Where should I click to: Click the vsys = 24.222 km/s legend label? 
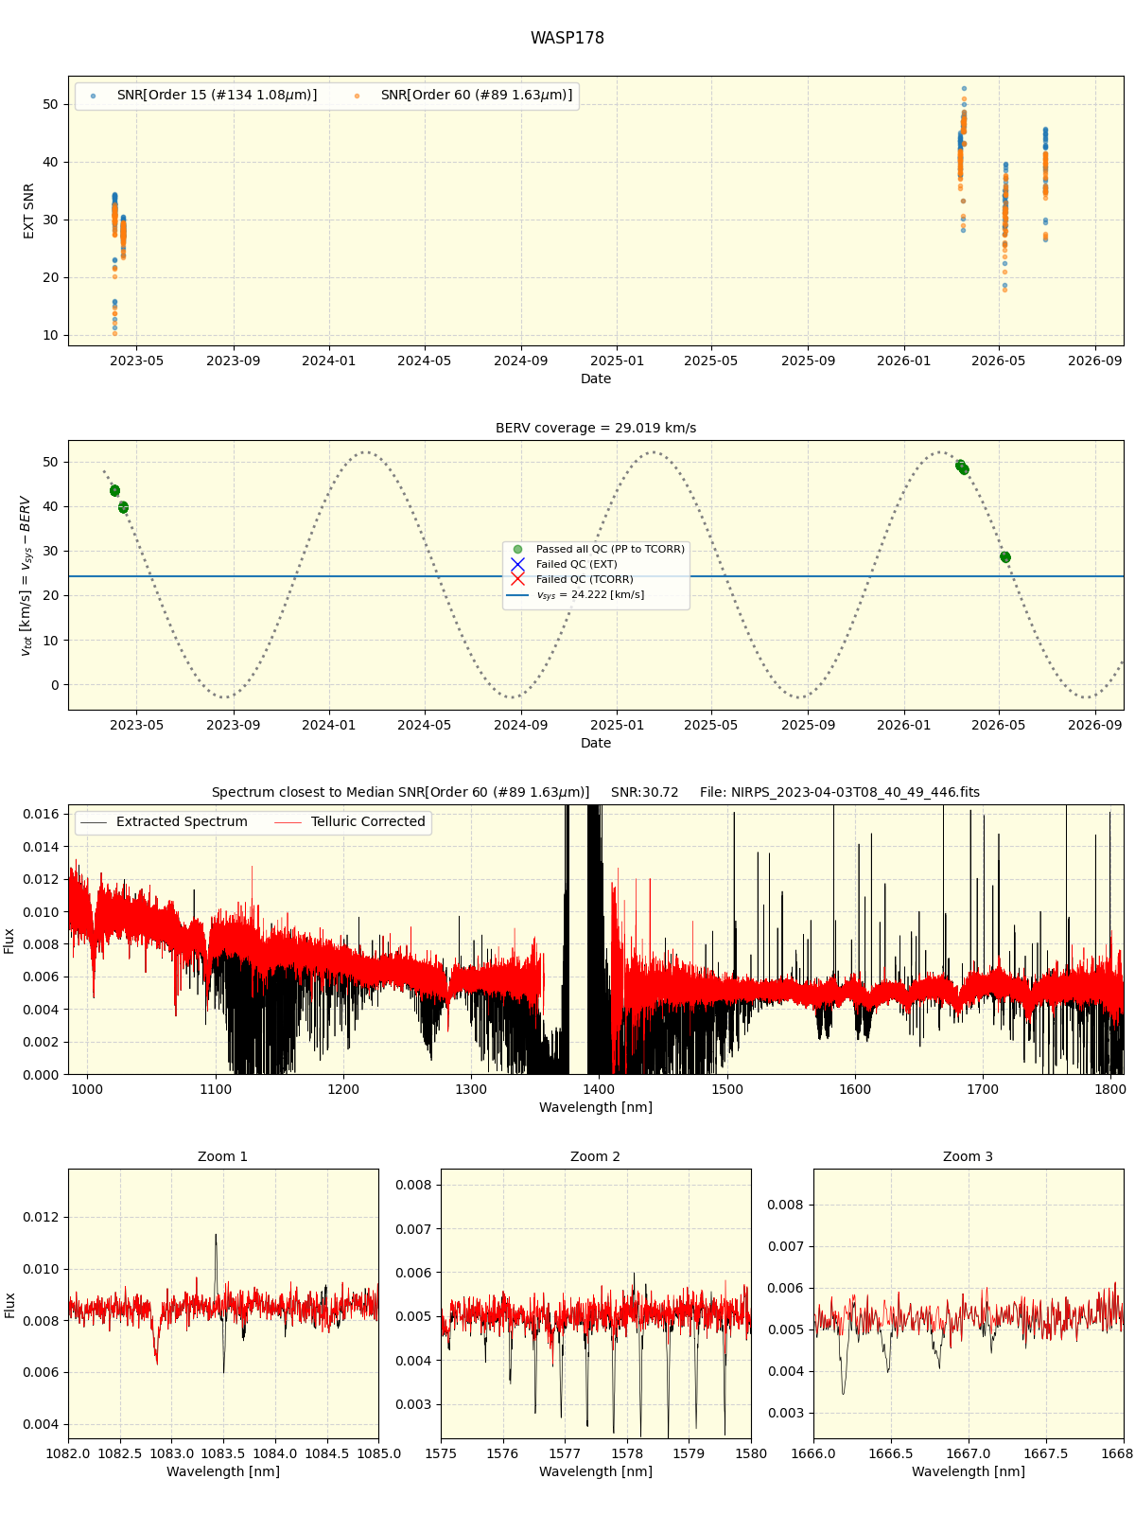coord(590,595)
